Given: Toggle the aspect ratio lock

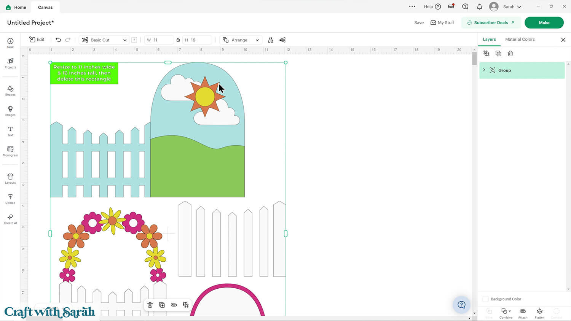Looking at the screenshot, I should pos(178,40).
